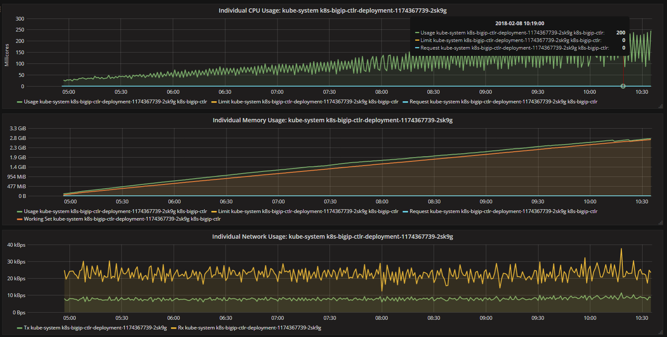This screenshot has width=667, height=337.
Task: Click the 10 kBps y-axis label
Action: [x=16, y=295]
